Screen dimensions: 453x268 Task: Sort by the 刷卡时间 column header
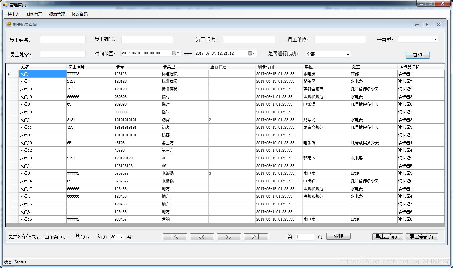tap(280, 67)
